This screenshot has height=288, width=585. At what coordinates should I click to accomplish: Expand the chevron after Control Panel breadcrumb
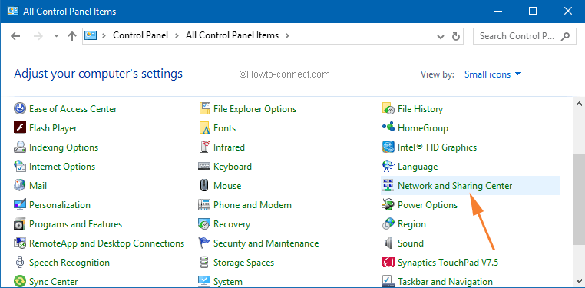click(x=177, y=36)
